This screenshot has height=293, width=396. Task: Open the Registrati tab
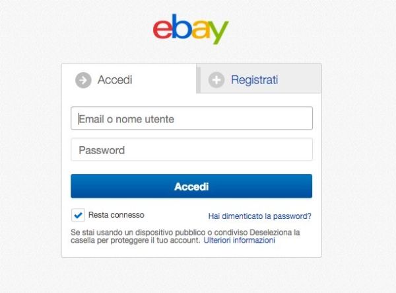pos(259,79)
